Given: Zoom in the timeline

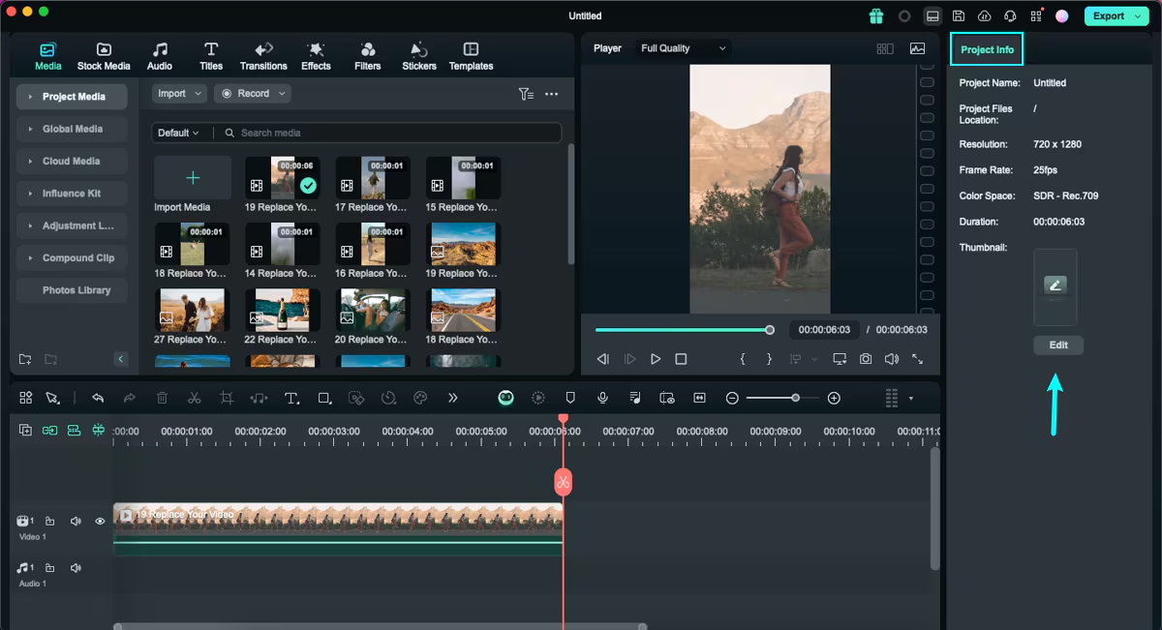Looking at the screenshot, I should 834,398.
